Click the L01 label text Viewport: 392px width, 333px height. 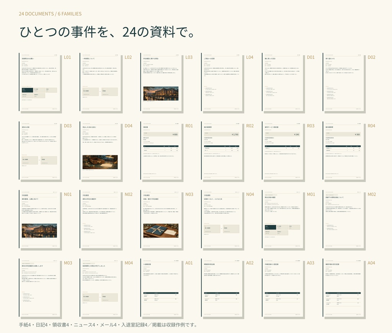point(67,57)
